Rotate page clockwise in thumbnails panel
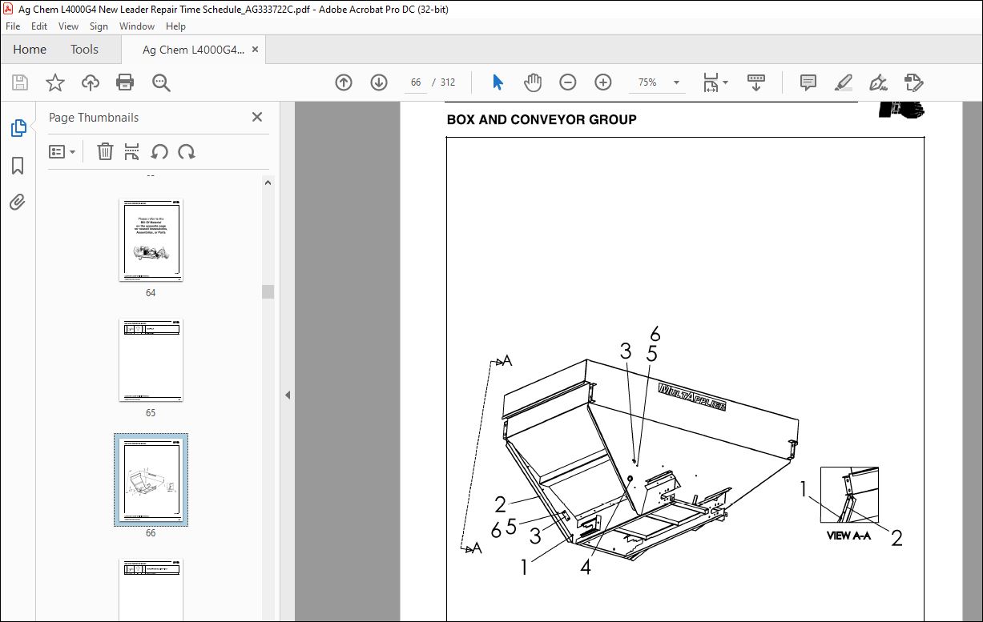This screenshot has height=622, width=983. [187, 151]
